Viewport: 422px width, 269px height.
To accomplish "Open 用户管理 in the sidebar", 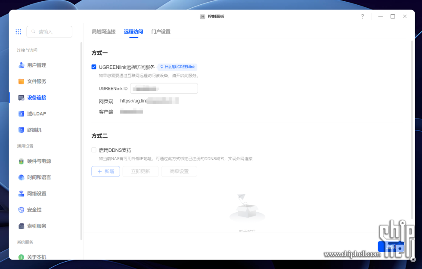I will (32, 65).
